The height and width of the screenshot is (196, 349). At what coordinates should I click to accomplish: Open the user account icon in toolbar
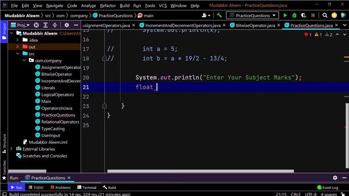pyautogui.click(x=206, y=15)
